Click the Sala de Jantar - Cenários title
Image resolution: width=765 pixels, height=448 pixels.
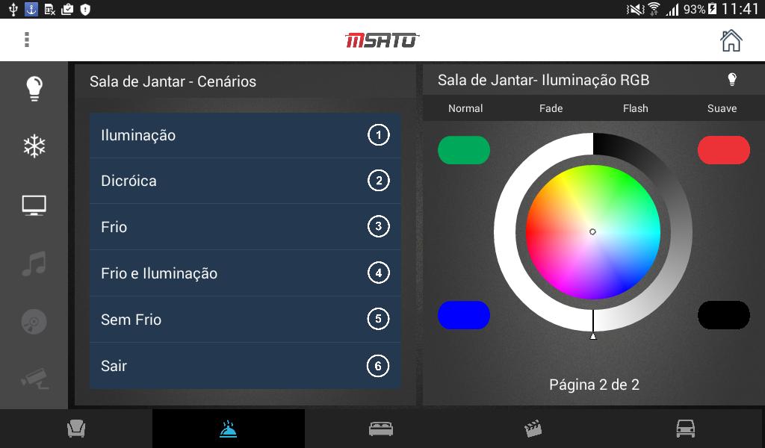pos(173,81)
